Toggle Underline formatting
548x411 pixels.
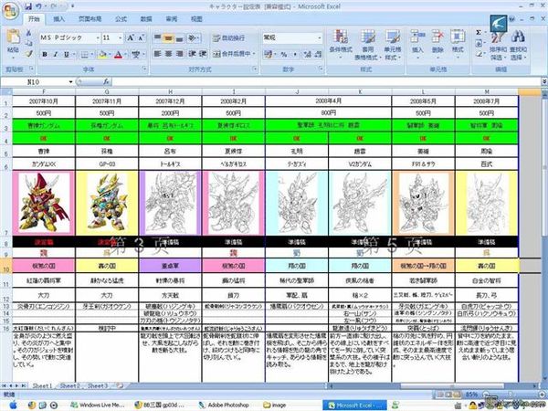pyautogui.click(x=66, y=54)
